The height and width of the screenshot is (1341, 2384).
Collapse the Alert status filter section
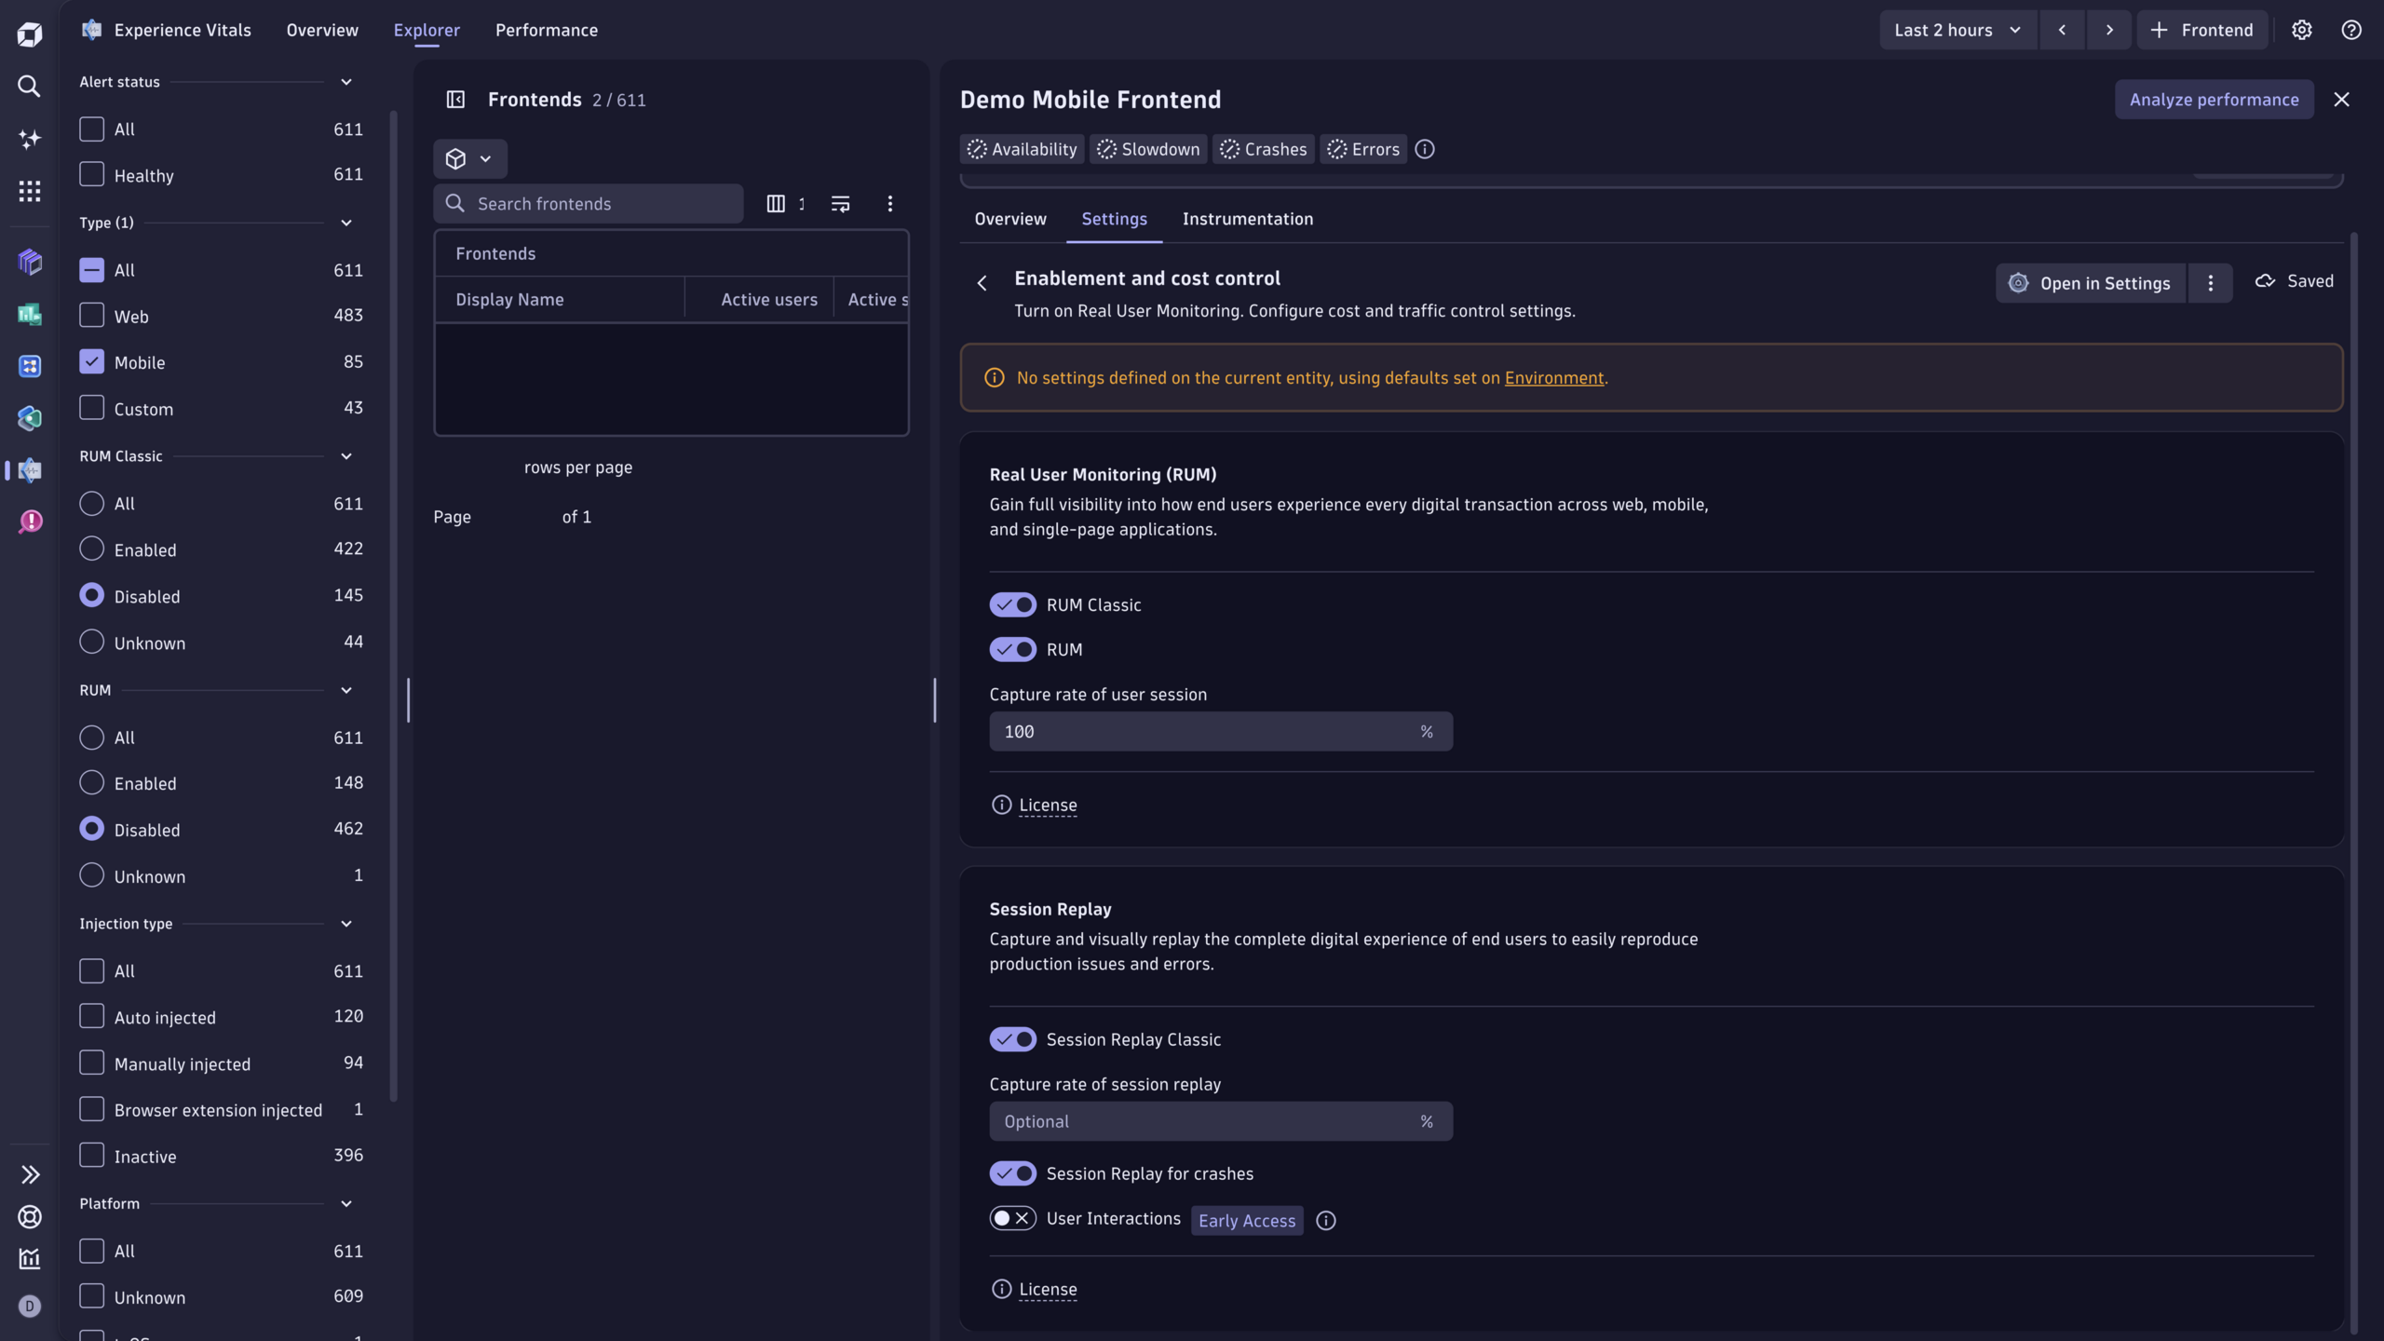tap(345, 82)
